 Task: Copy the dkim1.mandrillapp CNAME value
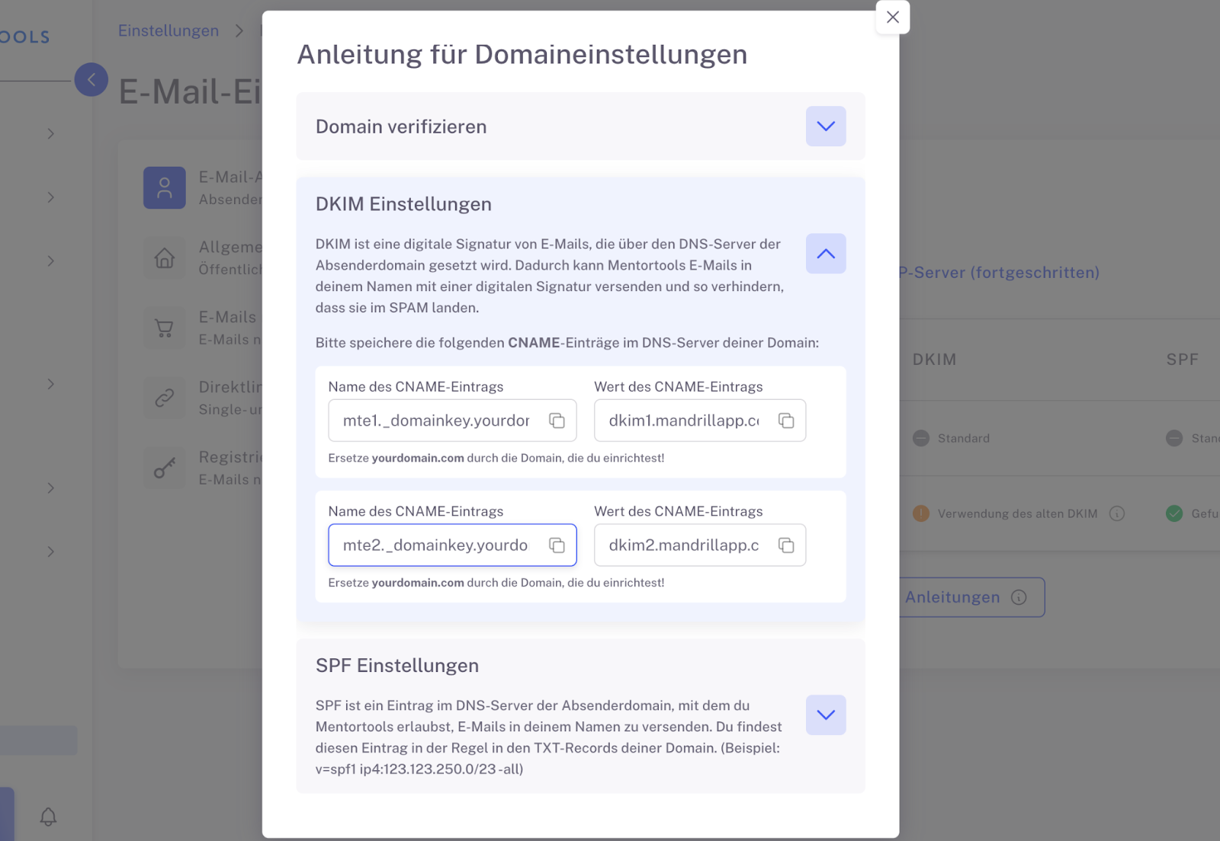786,420
